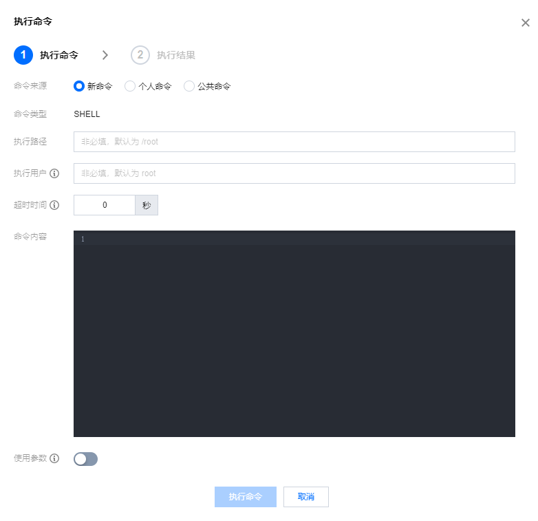Viewport: 538px width, 521px height.
Task: Click the 超时时间 number input
Action: coord(105,205)
